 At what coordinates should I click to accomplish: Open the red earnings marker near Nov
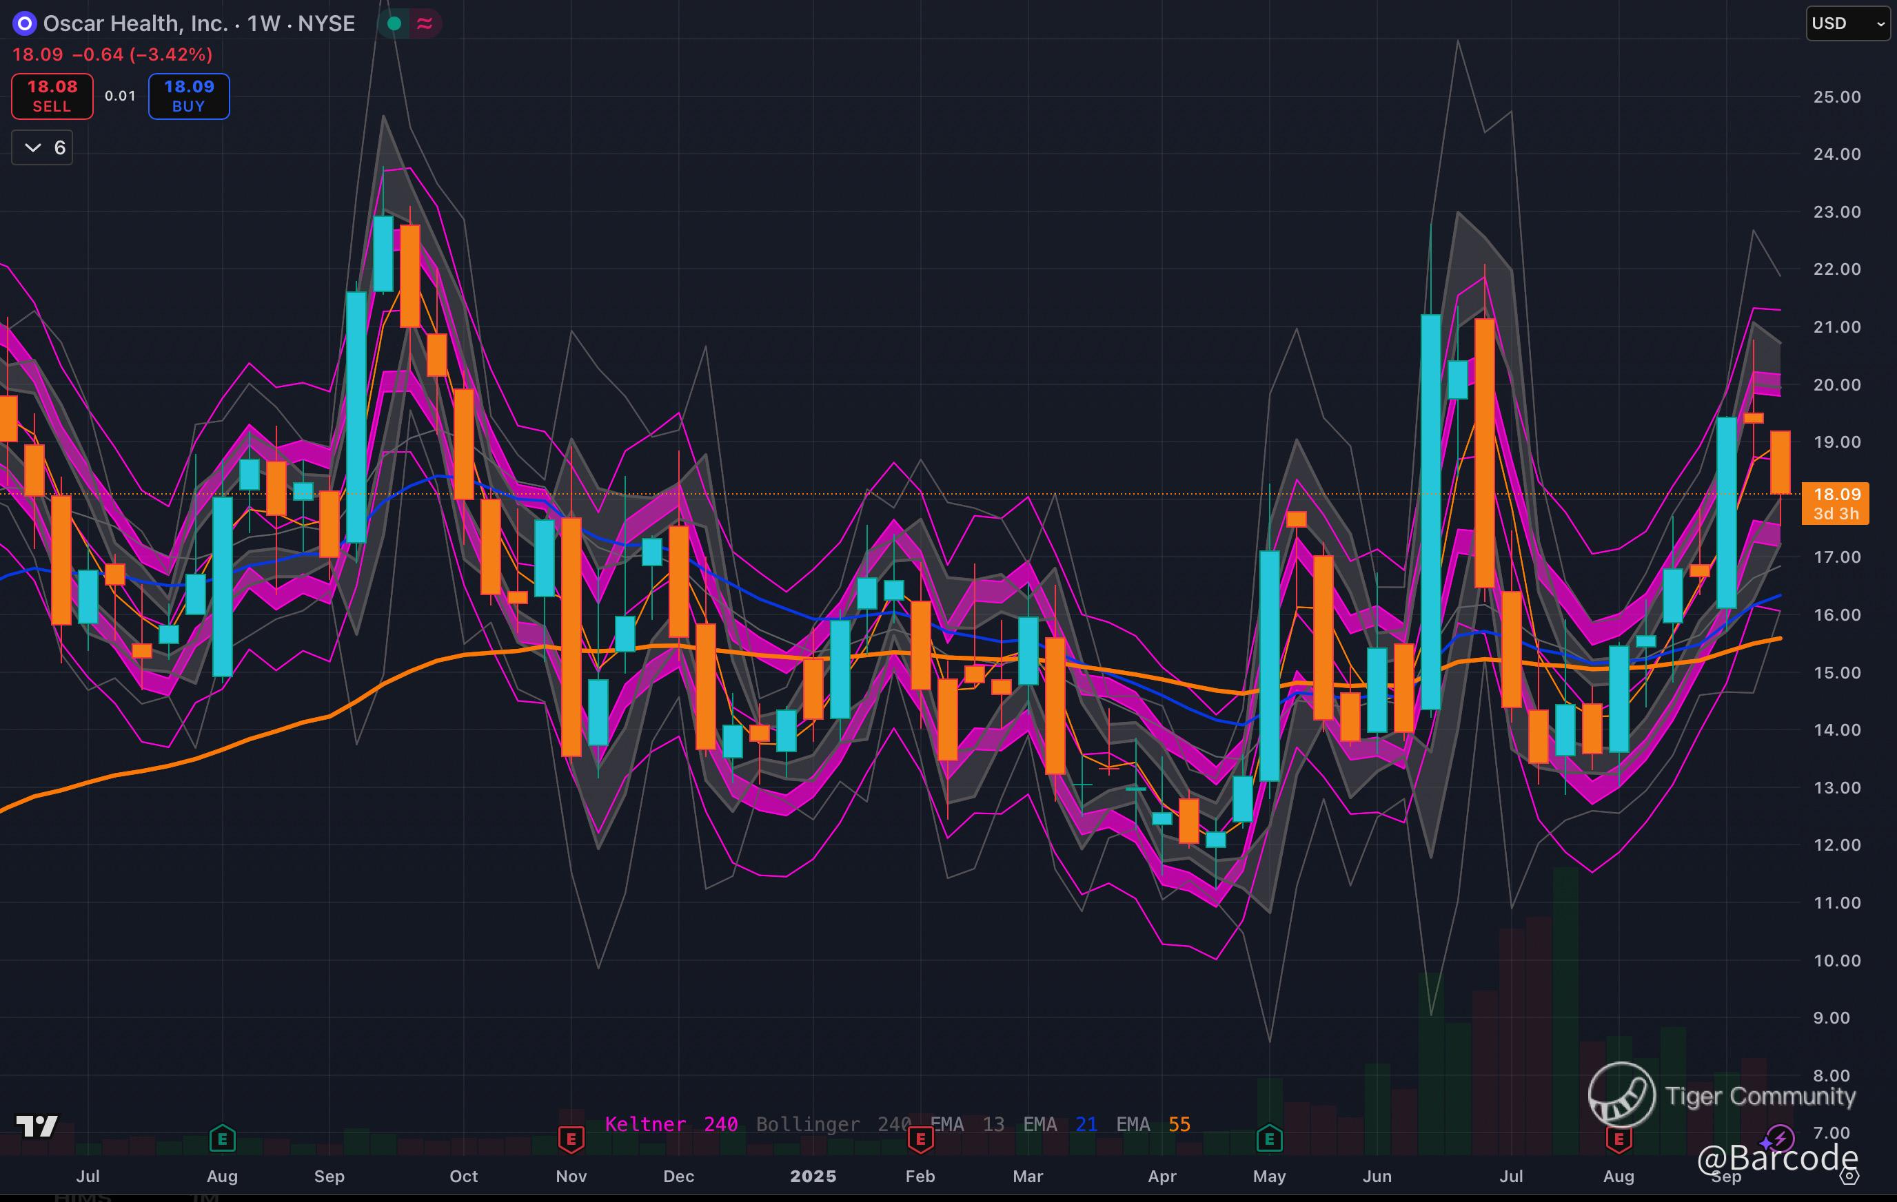coord(571,1138)
